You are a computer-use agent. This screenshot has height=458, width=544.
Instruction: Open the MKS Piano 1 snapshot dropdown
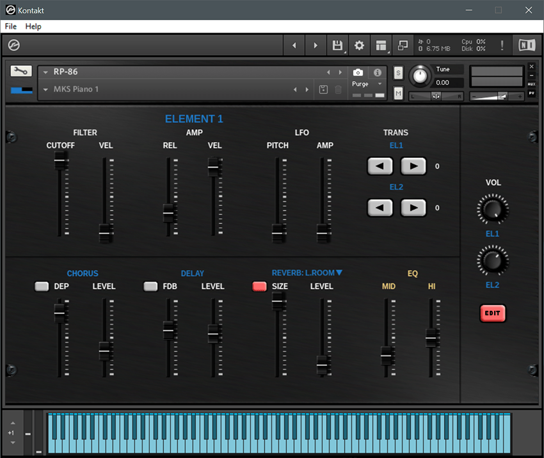[x=45, y=90]
